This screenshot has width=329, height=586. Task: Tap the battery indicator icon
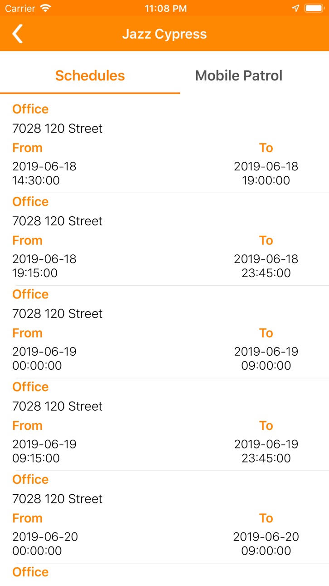(x=313, y=8)
